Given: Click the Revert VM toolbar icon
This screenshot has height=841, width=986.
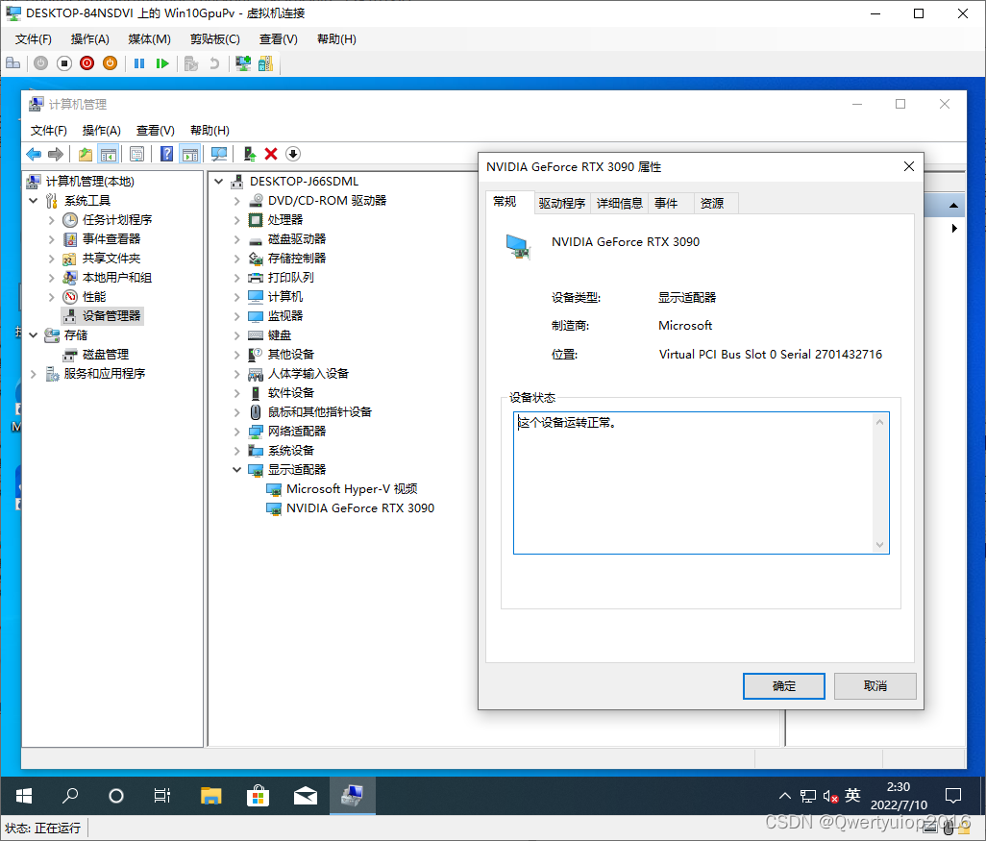Looking at the screenshot, I should pyautogui.click(x=214, y=63).
